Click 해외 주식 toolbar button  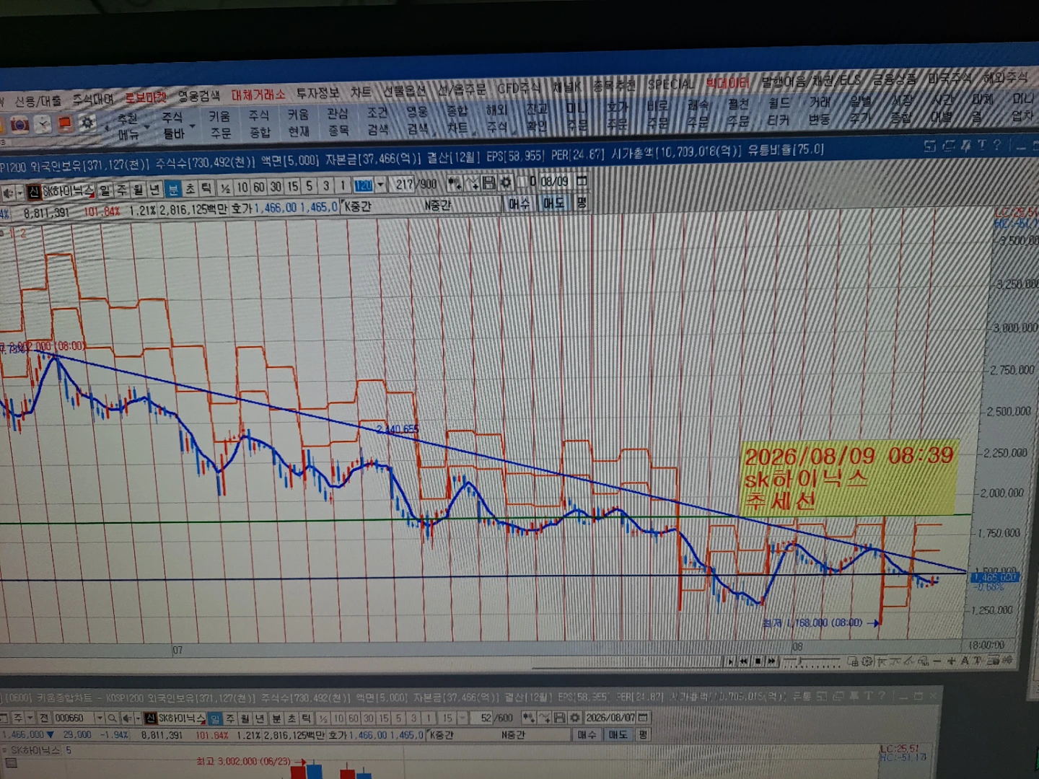(497, 118)
